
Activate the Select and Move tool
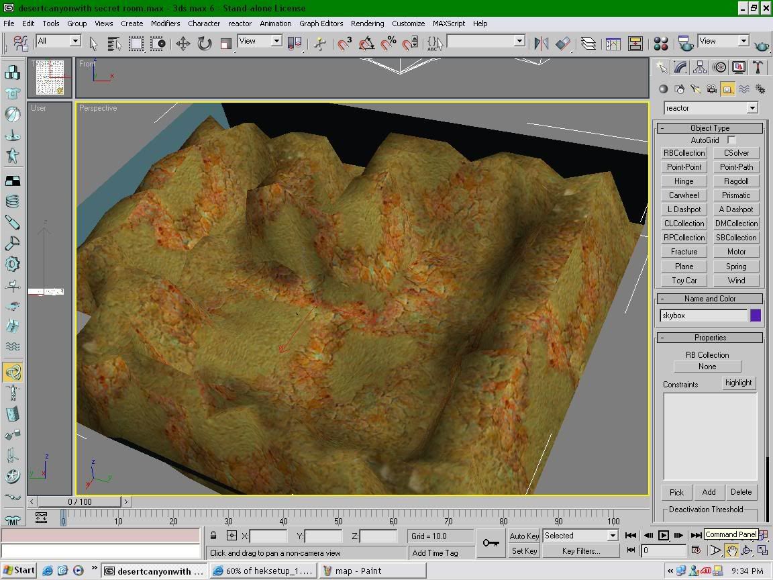point(183,44)
